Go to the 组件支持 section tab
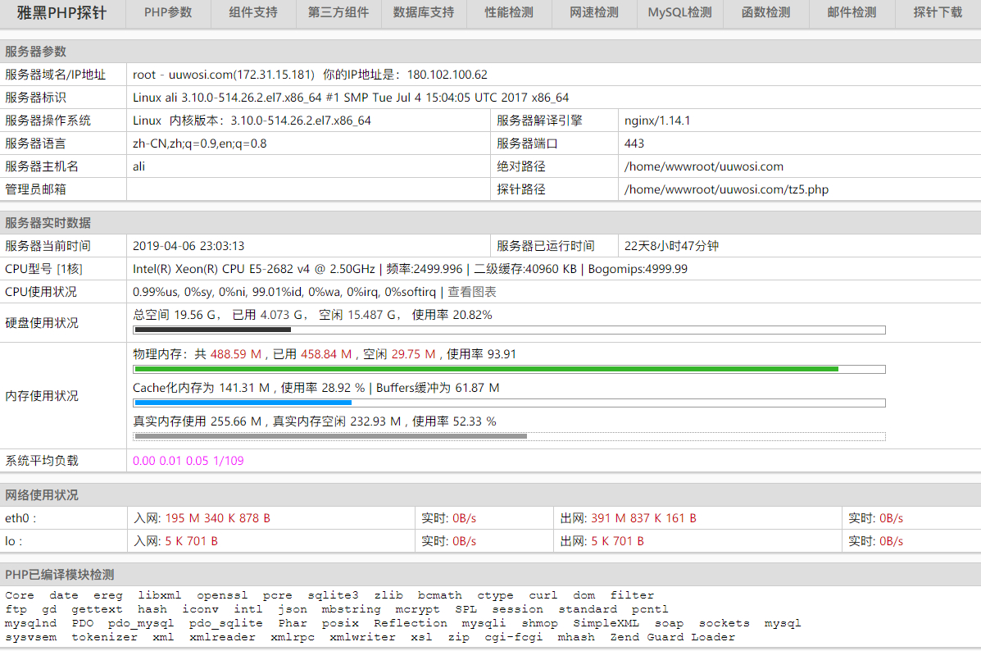The height and width of the screenshot is (651, 981). pyautogui.click(x=253, y=13)
